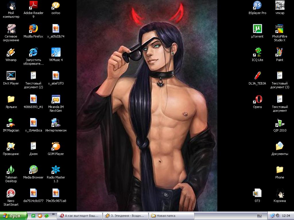The height and width of the screenshot is (220, 294).
Task: Launch the Nero StartSmart shortcut
Action: pos(11,193)
